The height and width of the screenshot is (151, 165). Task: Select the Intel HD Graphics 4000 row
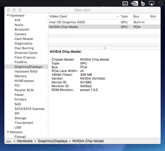[x=104, y=22]
